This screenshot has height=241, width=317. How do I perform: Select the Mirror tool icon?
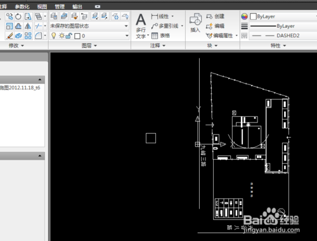(28, 26)
